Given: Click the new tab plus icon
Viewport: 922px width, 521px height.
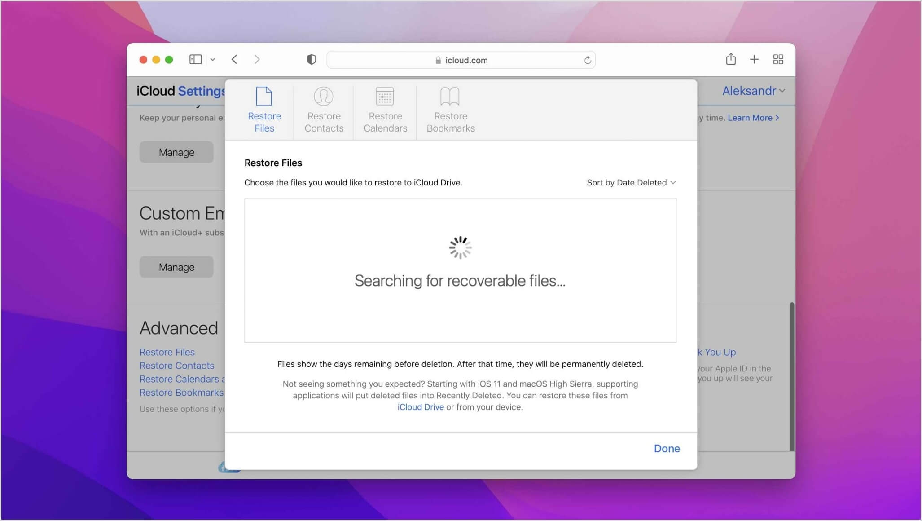Looking at the screenshot, I should point(754,60).
